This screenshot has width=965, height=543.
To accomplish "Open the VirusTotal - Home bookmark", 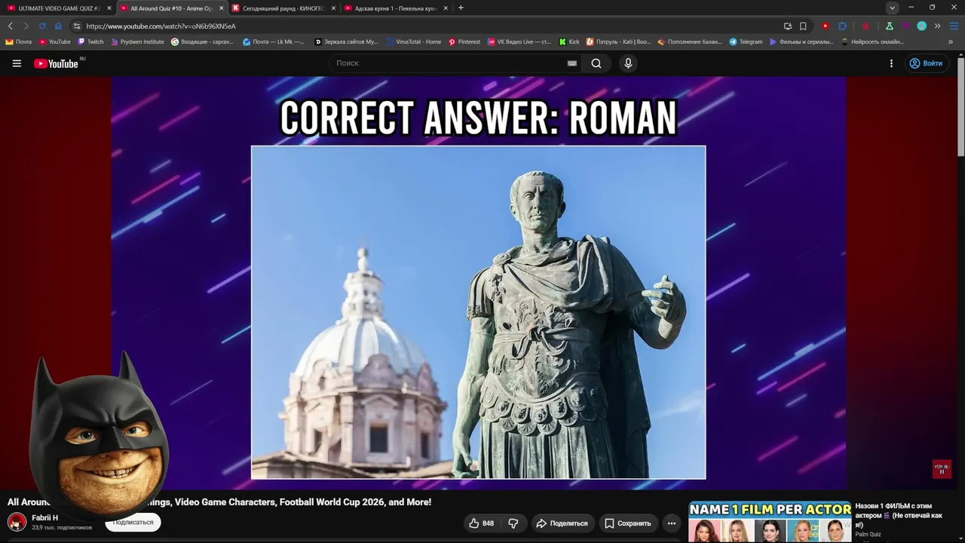I will pyautogui.click(x=414, y=41).
